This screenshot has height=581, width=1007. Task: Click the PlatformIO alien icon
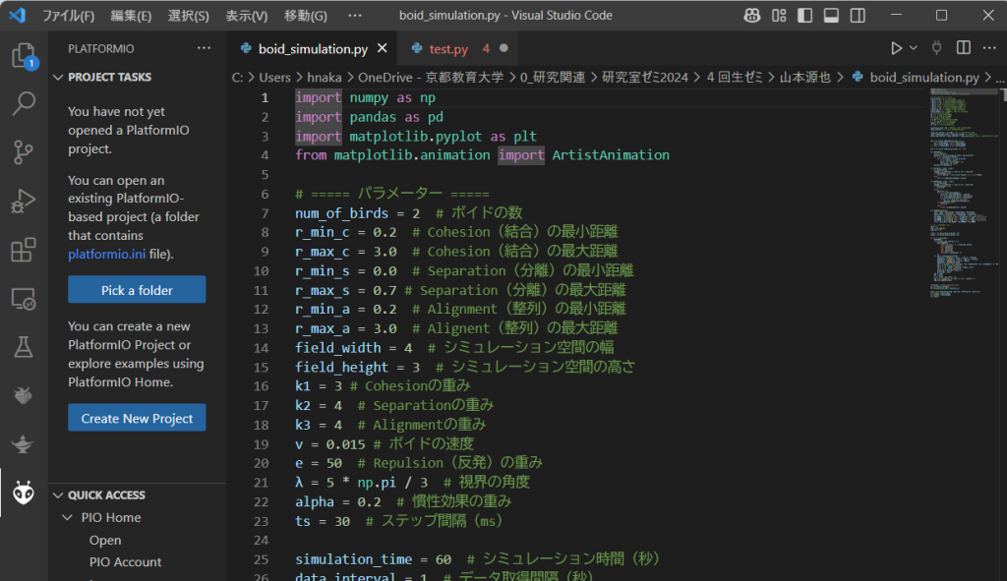(23, 494)
